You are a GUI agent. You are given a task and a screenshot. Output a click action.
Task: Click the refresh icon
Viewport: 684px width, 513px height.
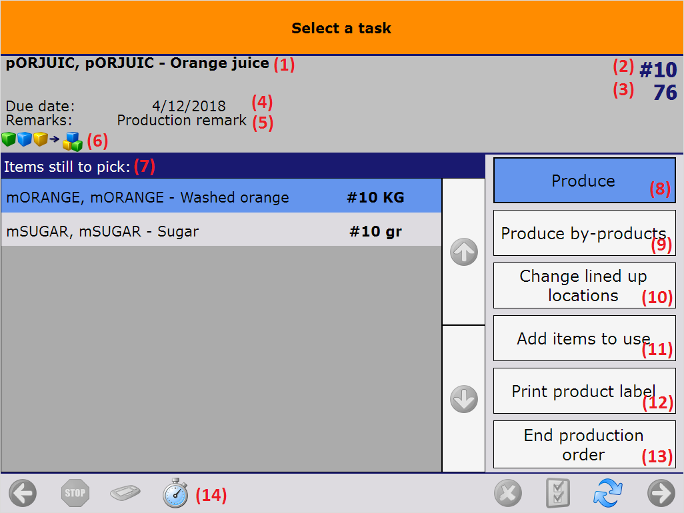[609, 493]
